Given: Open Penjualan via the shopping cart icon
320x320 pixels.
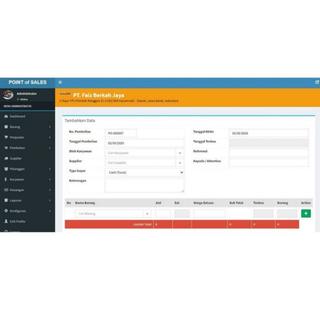Looking at the screenshot, I should coord(5,137).
